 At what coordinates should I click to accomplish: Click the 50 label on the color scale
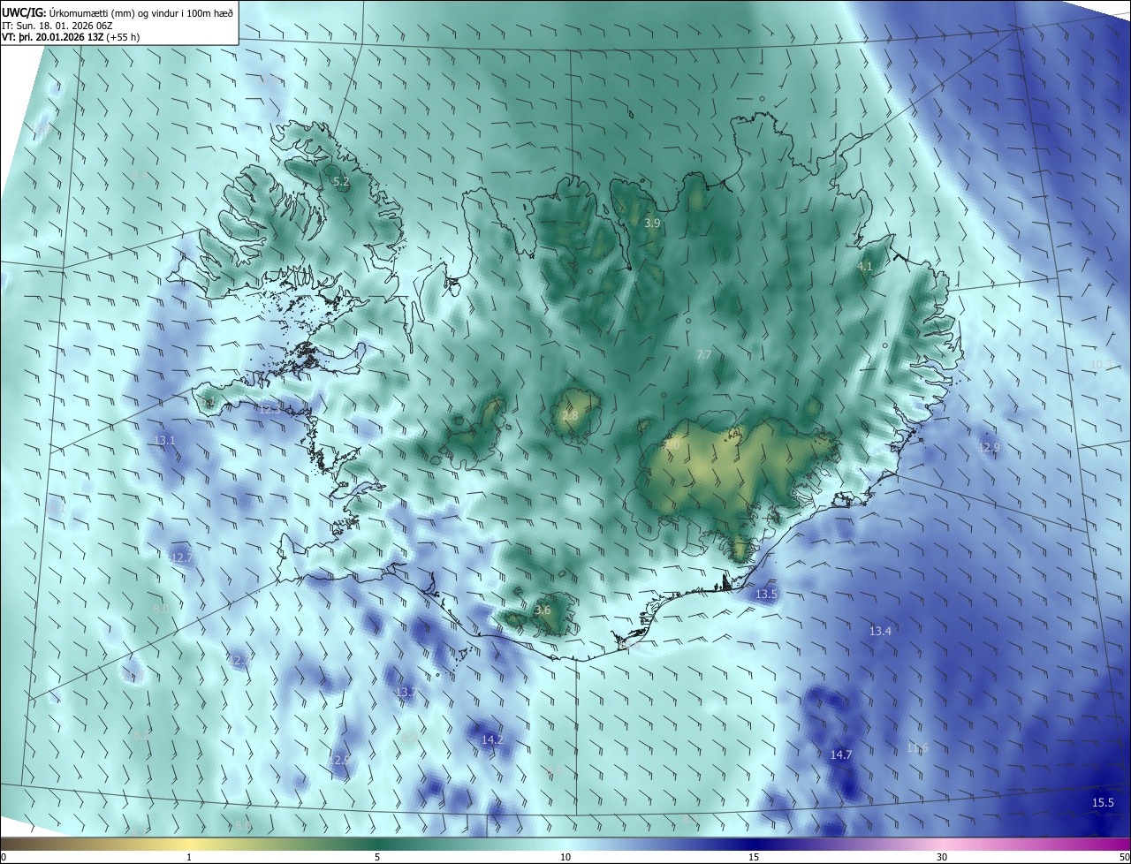(1124, 857)
